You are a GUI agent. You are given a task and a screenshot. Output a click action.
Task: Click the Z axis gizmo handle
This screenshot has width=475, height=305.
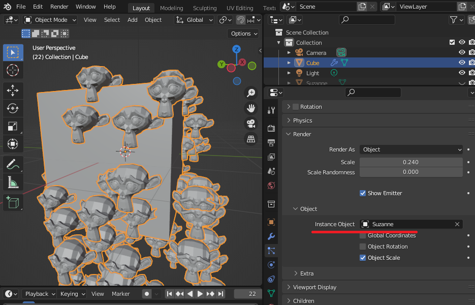coord(236,49)
